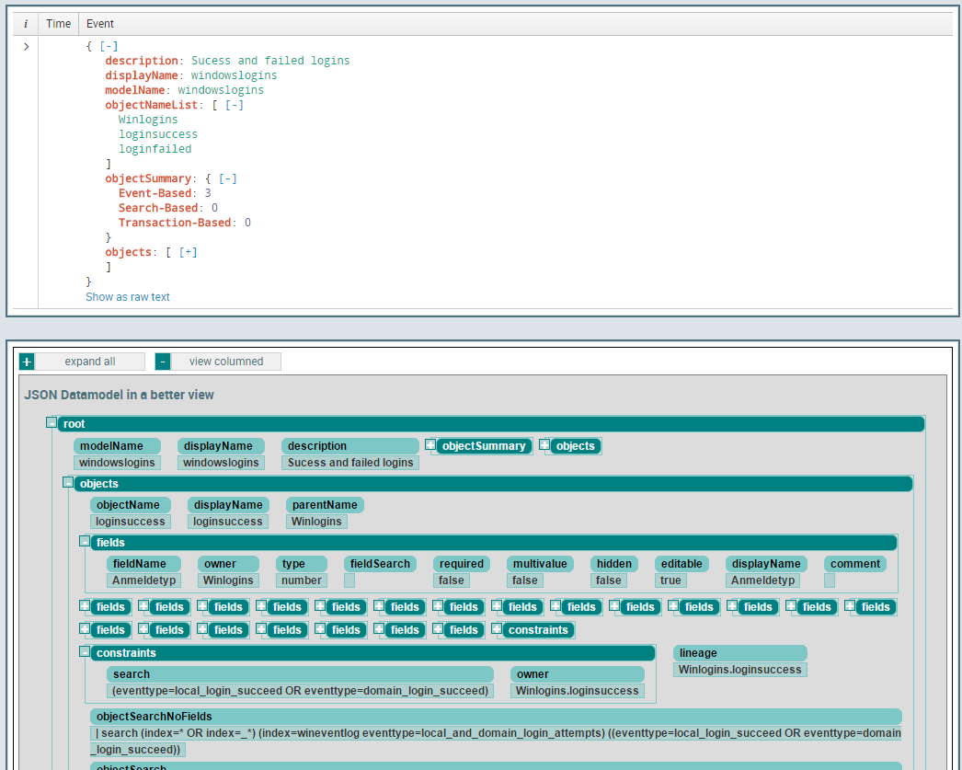Click the fieldName label
Viewport: 962px width, 770px height.
(144, 564)
